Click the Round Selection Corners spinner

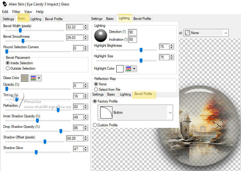tap(86, 48)
